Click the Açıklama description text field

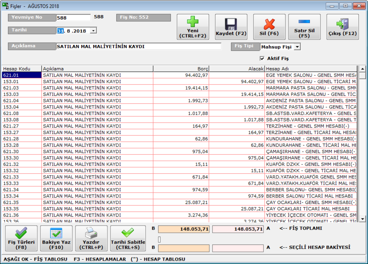[139, 46]
